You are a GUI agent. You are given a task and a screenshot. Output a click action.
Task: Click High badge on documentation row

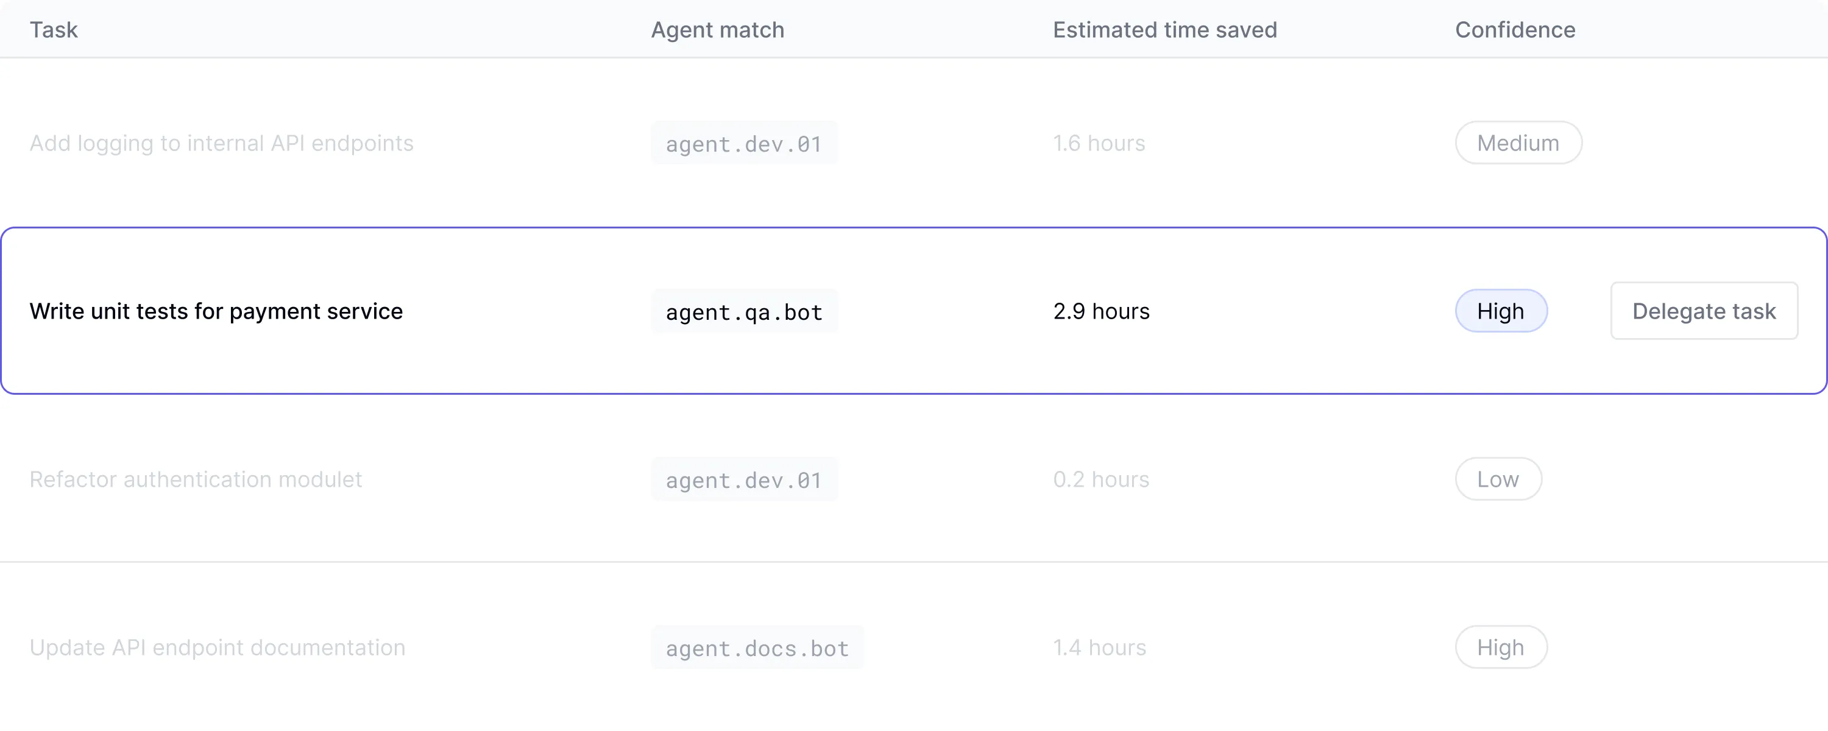pos(1500,648)
